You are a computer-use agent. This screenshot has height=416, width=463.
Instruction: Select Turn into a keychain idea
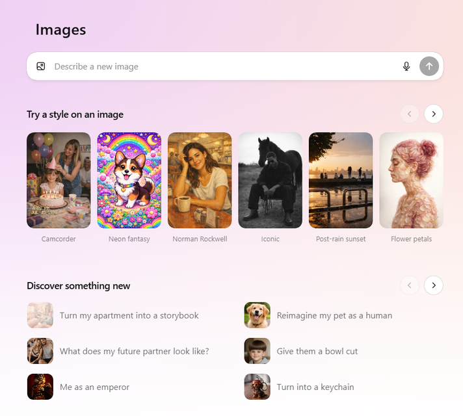(x=315, y=387)
